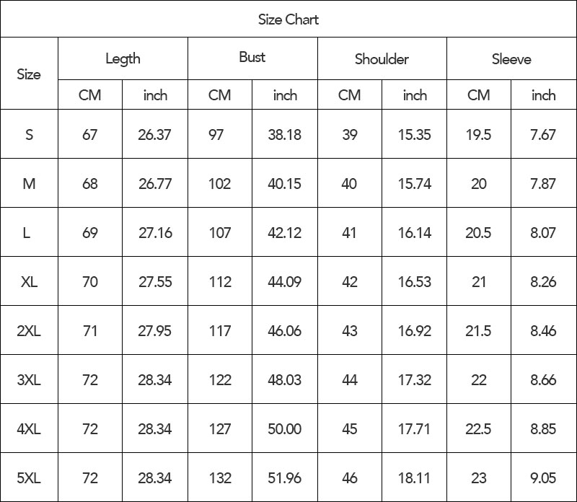Click the Shoulder column header
The image size is (577, 502).
pos(382,59)
